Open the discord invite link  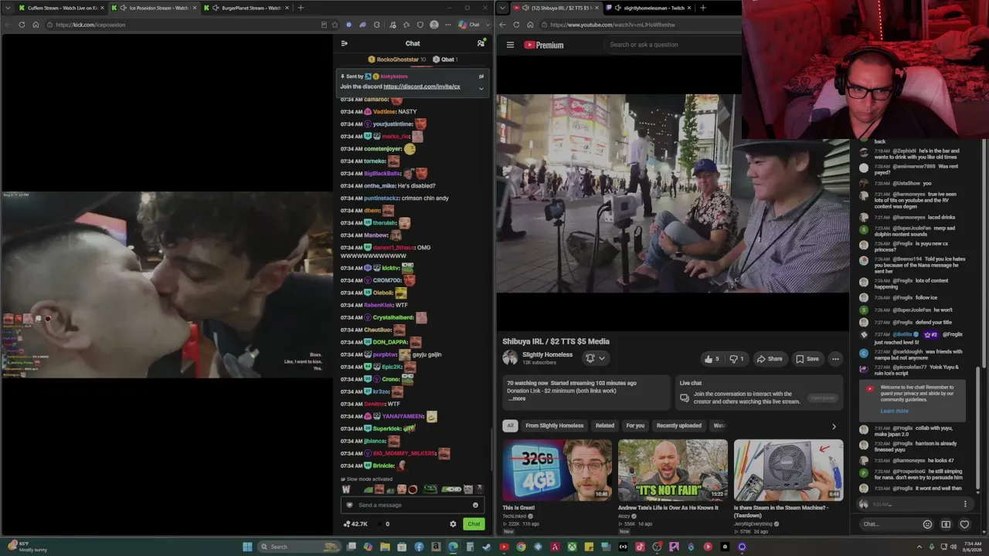click(x=422, y=86)
